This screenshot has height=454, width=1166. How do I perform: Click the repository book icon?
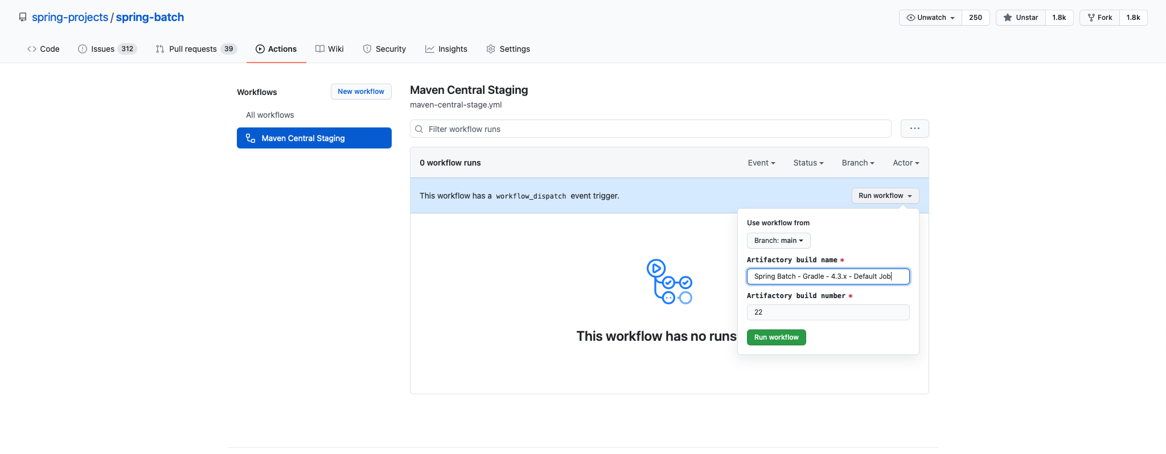23,17
